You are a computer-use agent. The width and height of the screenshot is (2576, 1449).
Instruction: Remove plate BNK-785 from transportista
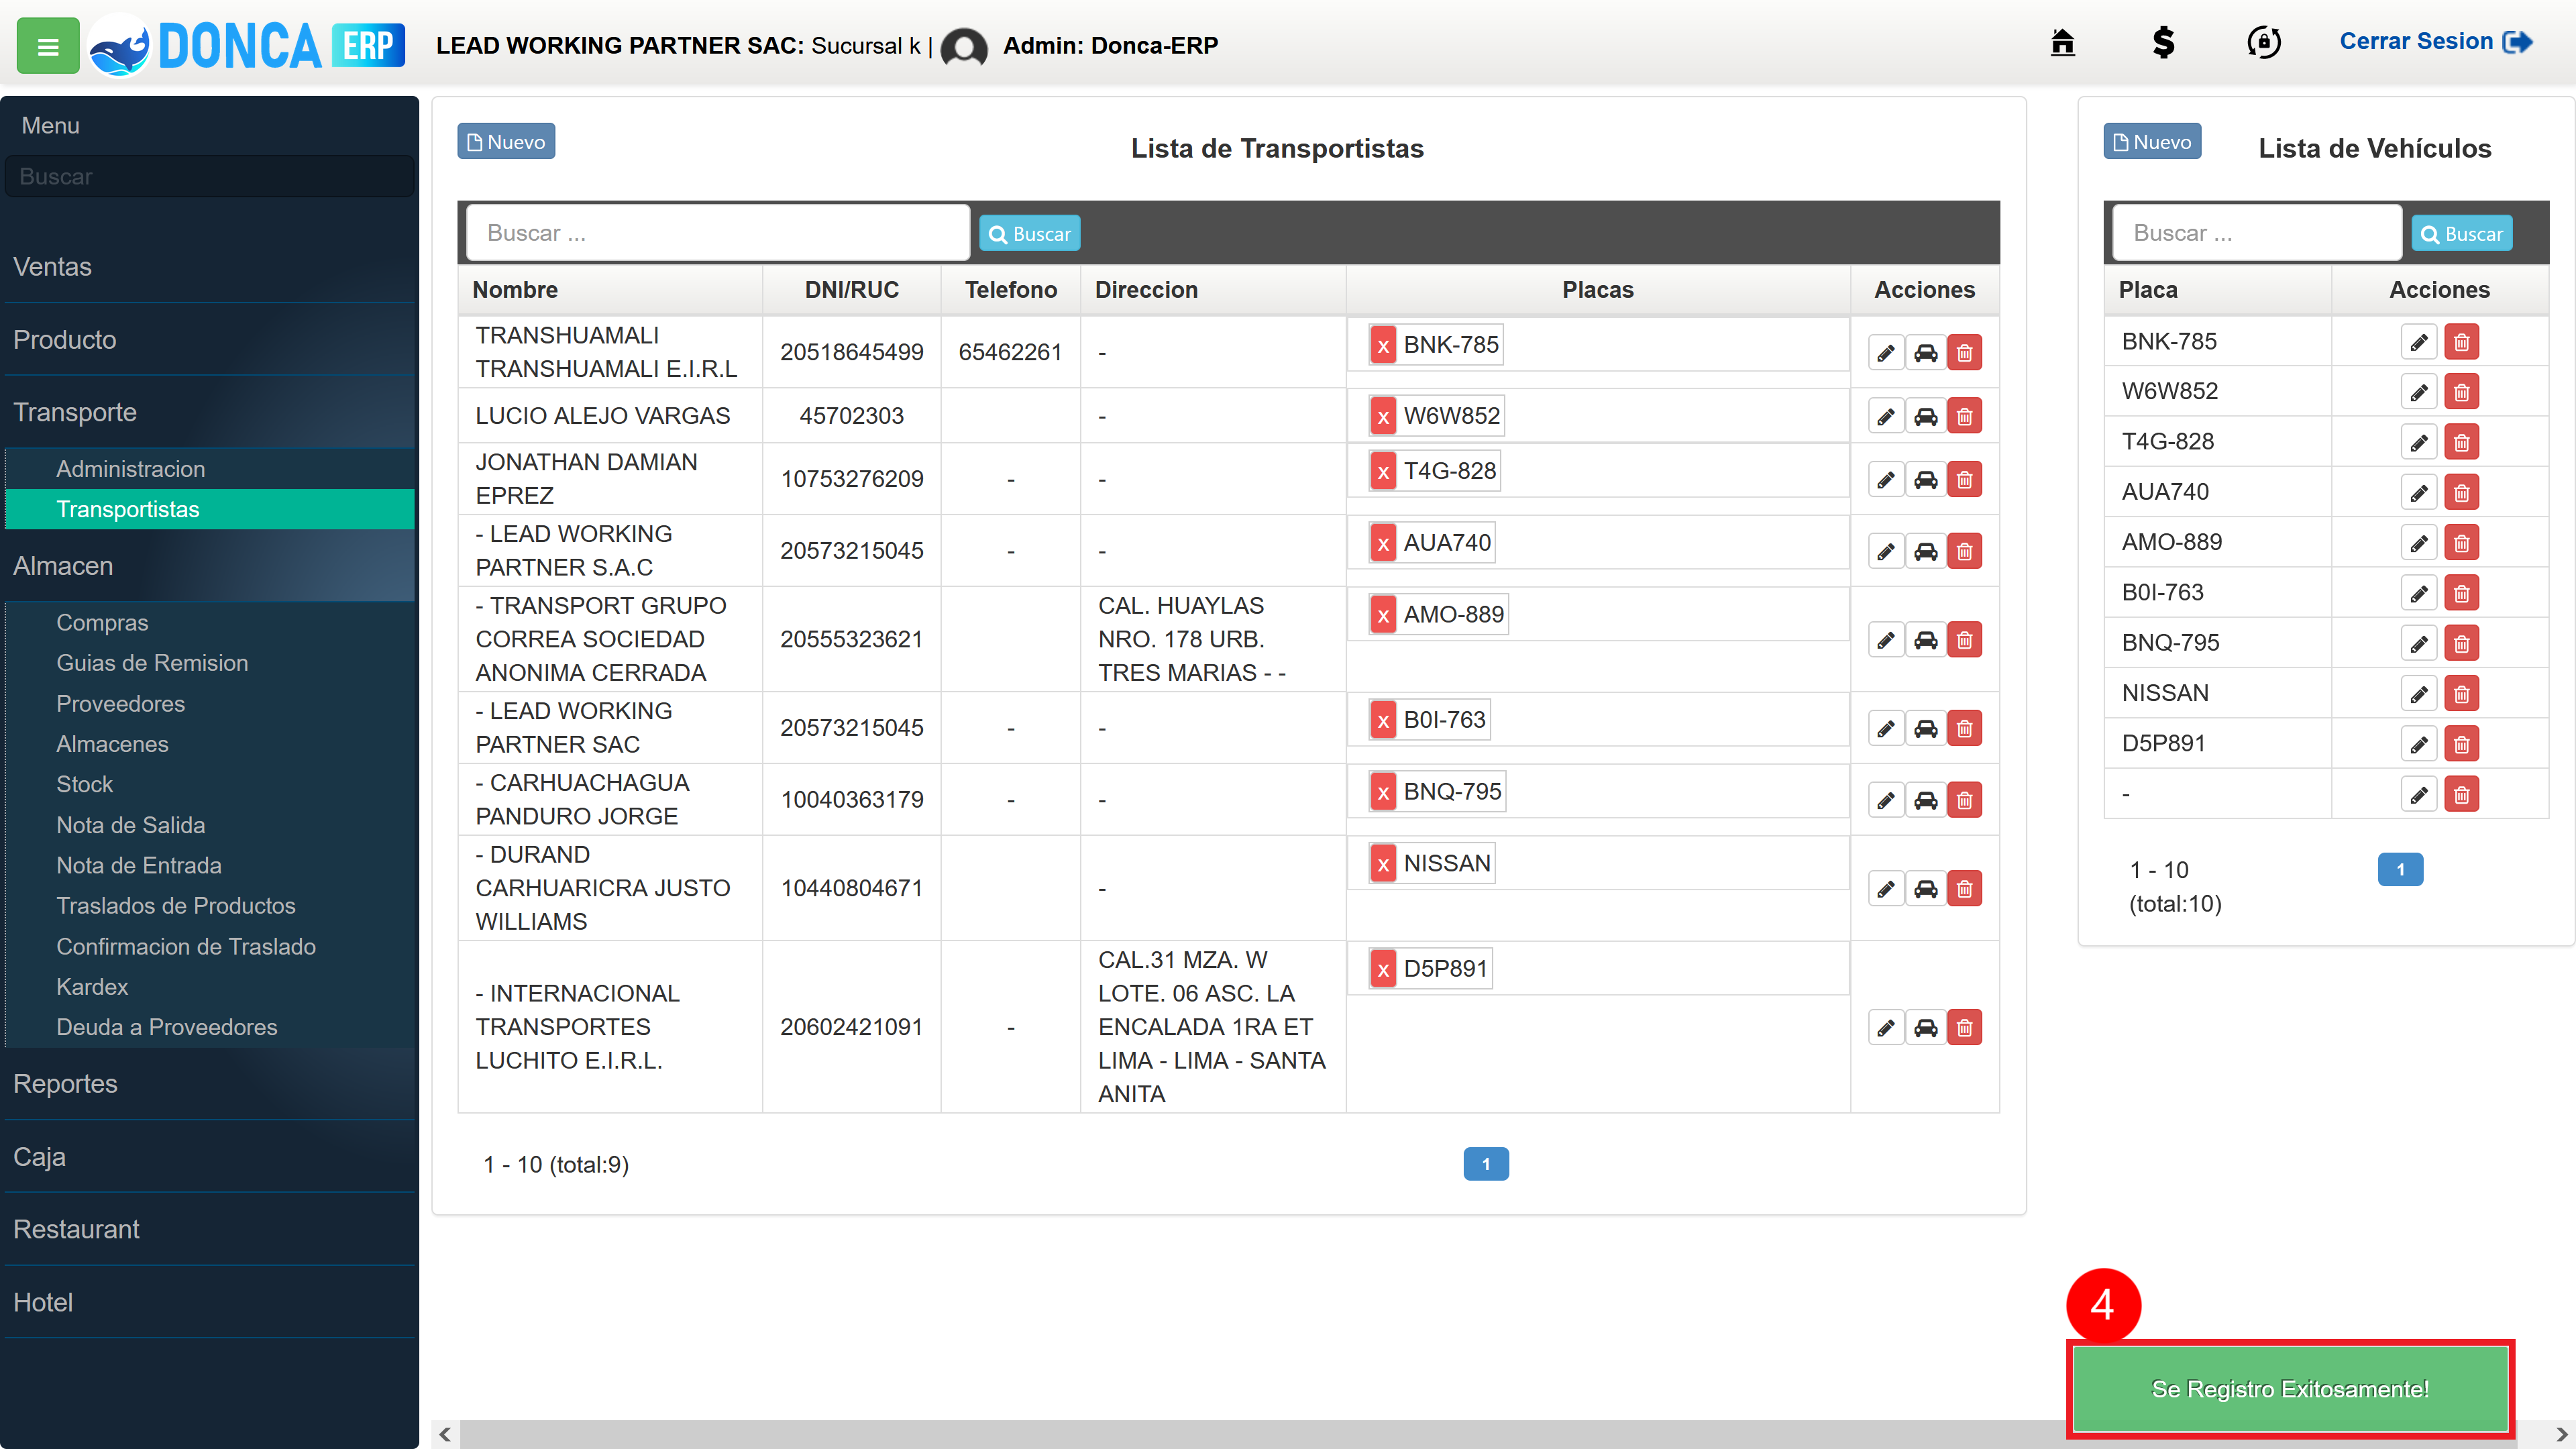[1383, 346]
